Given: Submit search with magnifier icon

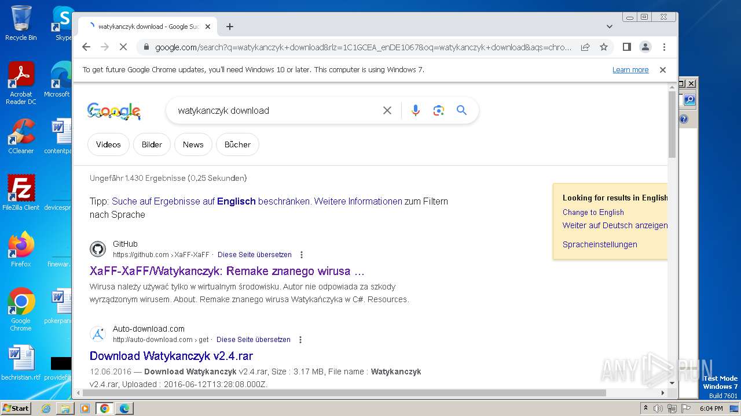Looking at the screenshot, I should [461, 110].
